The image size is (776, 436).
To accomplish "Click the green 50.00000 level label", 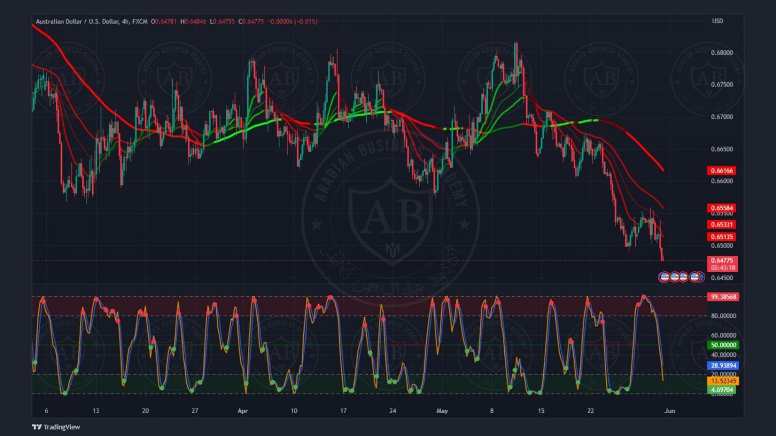I will (723, 345).
